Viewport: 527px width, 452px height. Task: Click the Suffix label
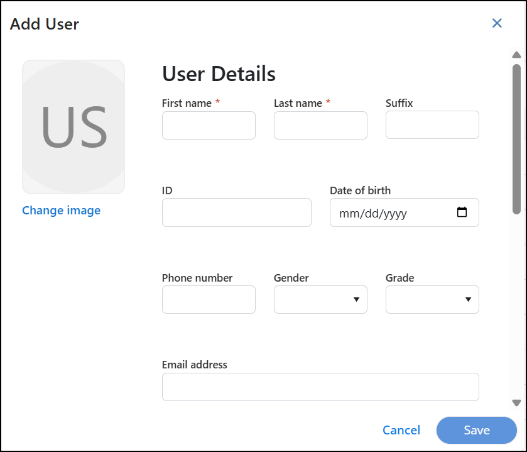coord(399,103)
